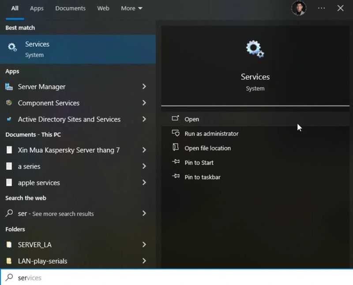The height and width of the screenshot is (285, 353).
Task: Expand the Server Manager result arrow
Action: coord(144,87)
